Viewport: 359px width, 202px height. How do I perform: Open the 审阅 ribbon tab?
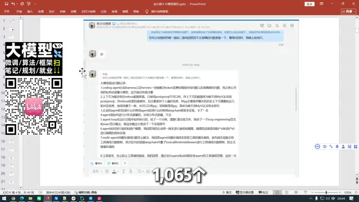114,11
